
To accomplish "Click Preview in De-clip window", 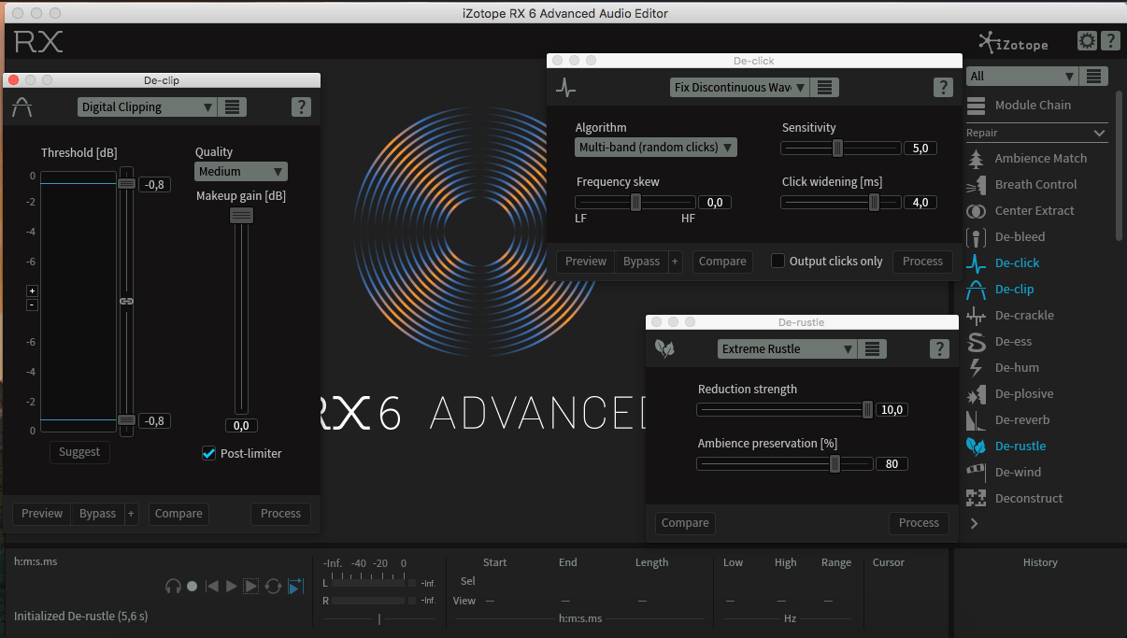I will (x=42, y=514).
